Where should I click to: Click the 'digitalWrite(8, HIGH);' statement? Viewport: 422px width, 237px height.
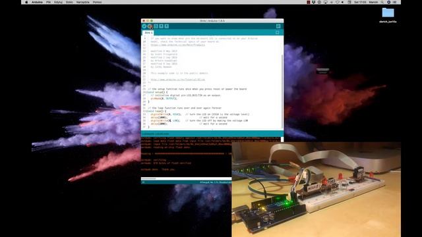[166, 114]
